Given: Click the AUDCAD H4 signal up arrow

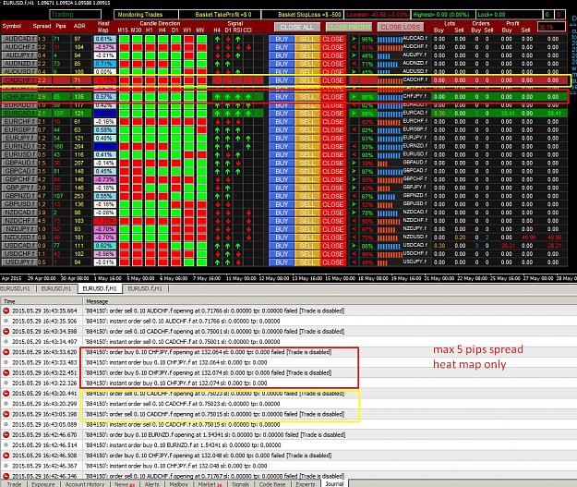Looking at the screenshot, I should [218, 39].
